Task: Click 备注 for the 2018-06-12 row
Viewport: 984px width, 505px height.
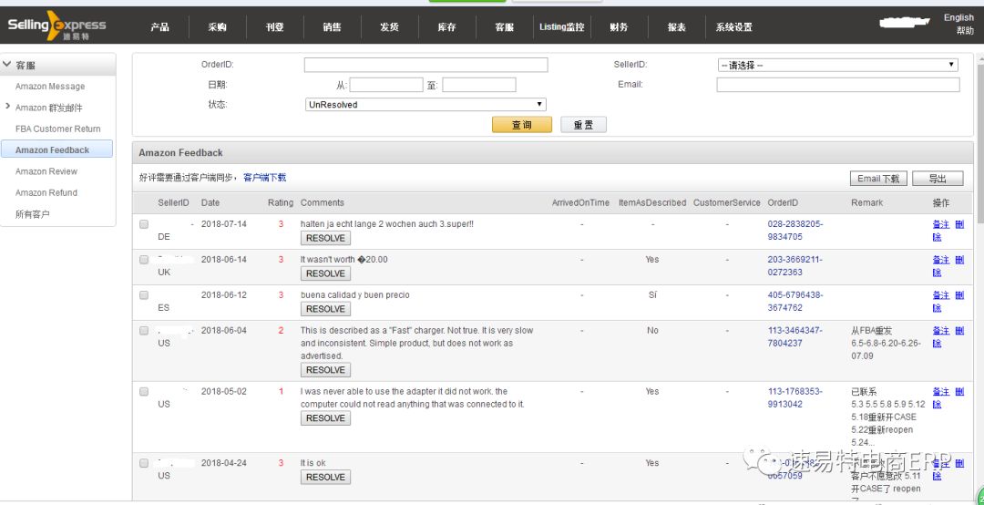Action: pyautogui.click(x=940, y=295)
